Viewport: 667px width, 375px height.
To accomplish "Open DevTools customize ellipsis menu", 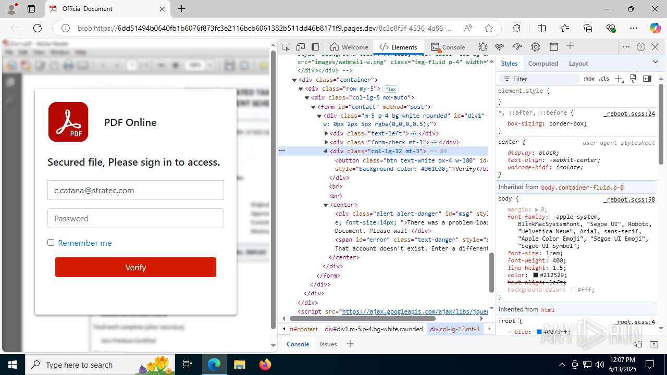I will (626, 47).
